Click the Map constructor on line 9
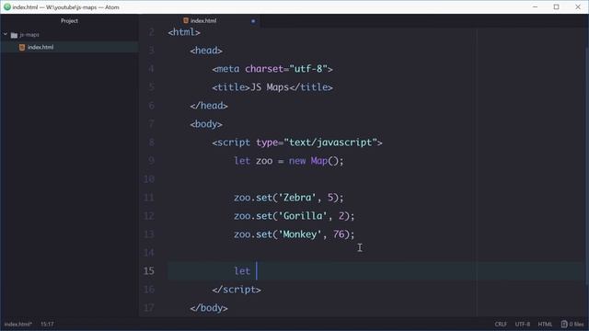589x331 pixels. (319, 161)
